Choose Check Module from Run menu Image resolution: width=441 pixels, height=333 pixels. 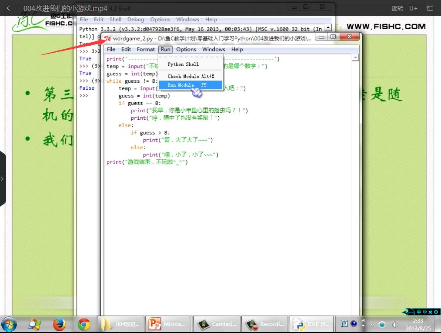(190, 76)
